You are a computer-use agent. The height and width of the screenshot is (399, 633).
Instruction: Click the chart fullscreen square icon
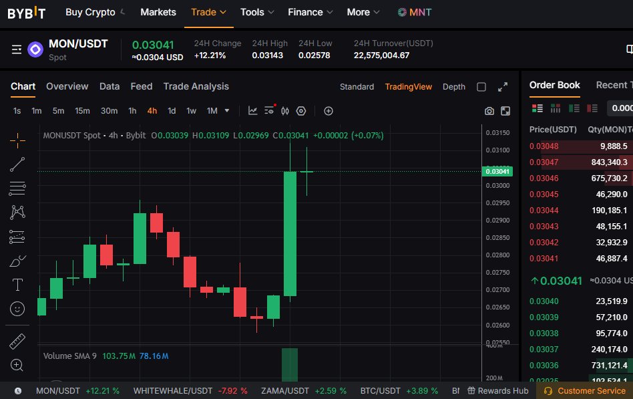click(x=505, y=111)
